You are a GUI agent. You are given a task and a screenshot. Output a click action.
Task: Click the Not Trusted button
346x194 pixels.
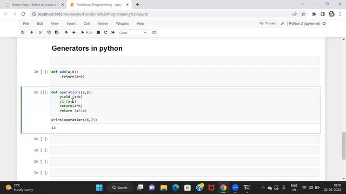click(268, 23)
